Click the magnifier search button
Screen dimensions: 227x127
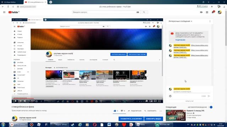coord(144,12)
